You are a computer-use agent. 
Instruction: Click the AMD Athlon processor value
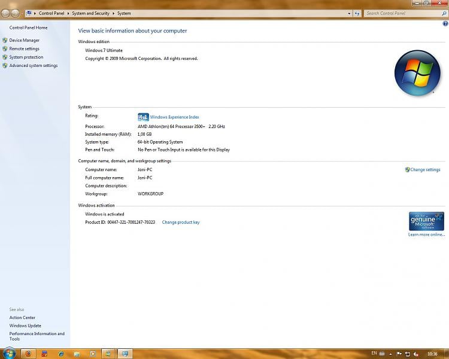pyautogui.click(x=181, y=126)
